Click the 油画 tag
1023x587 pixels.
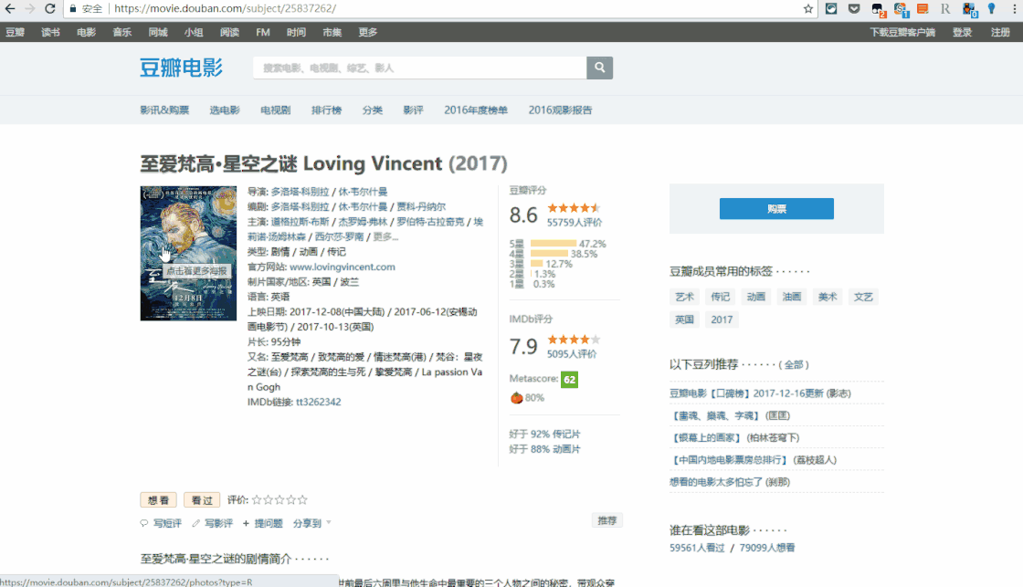click(791, 297)
